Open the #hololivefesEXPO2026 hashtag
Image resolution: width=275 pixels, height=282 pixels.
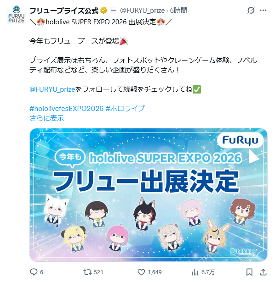67,109
